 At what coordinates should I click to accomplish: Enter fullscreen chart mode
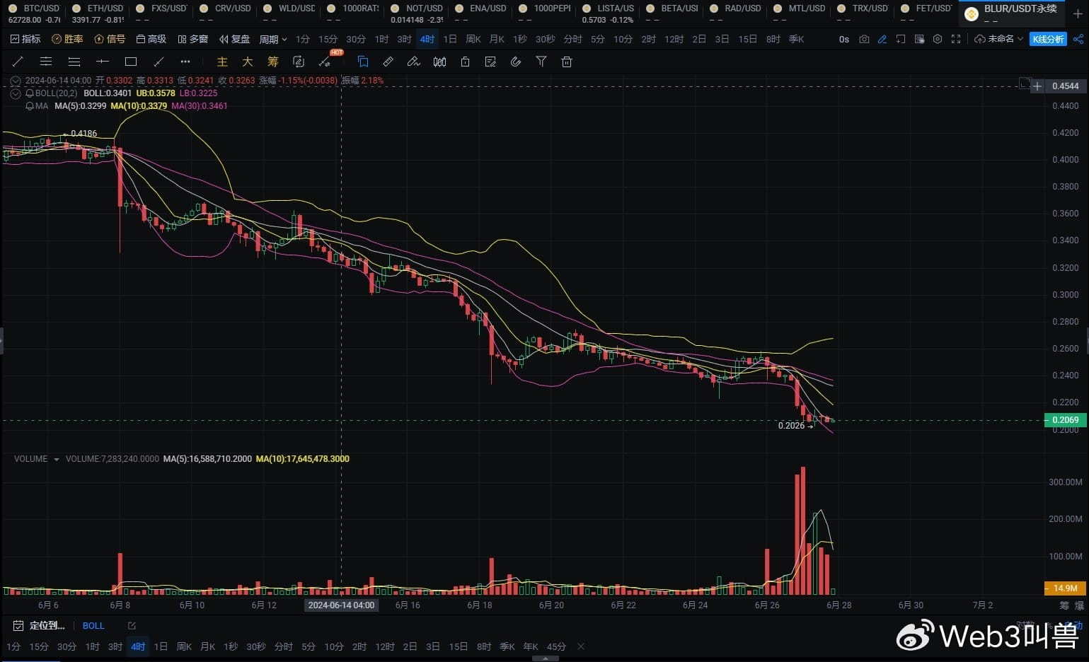[x=956, y=39]
